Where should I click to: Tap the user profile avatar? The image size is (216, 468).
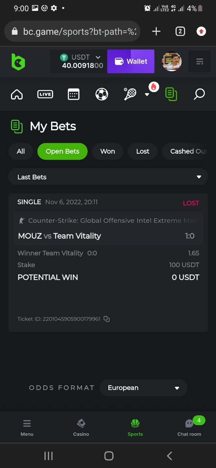coord(172,62)
